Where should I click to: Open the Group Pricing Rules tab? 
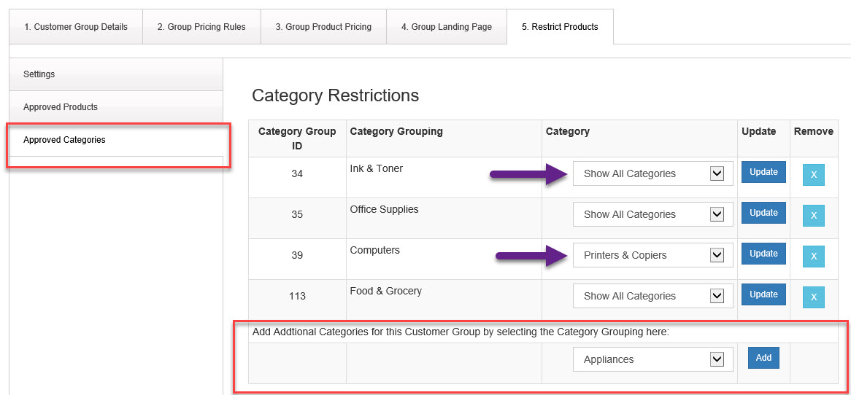(x=201, y=27)
